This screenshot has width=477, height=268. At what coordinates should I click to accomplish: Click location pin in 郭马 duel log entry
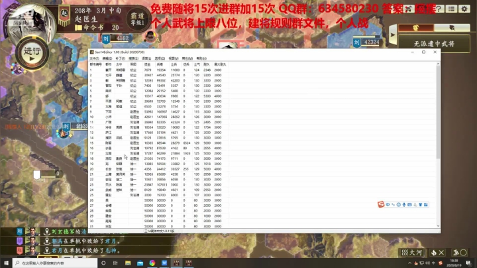pos(46,241)
